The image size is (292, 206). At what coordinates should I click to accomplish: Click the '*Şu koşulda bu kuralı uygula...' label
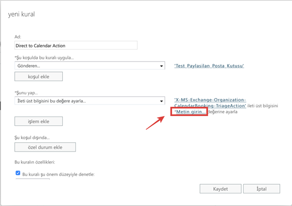click(x=44, y=58)
